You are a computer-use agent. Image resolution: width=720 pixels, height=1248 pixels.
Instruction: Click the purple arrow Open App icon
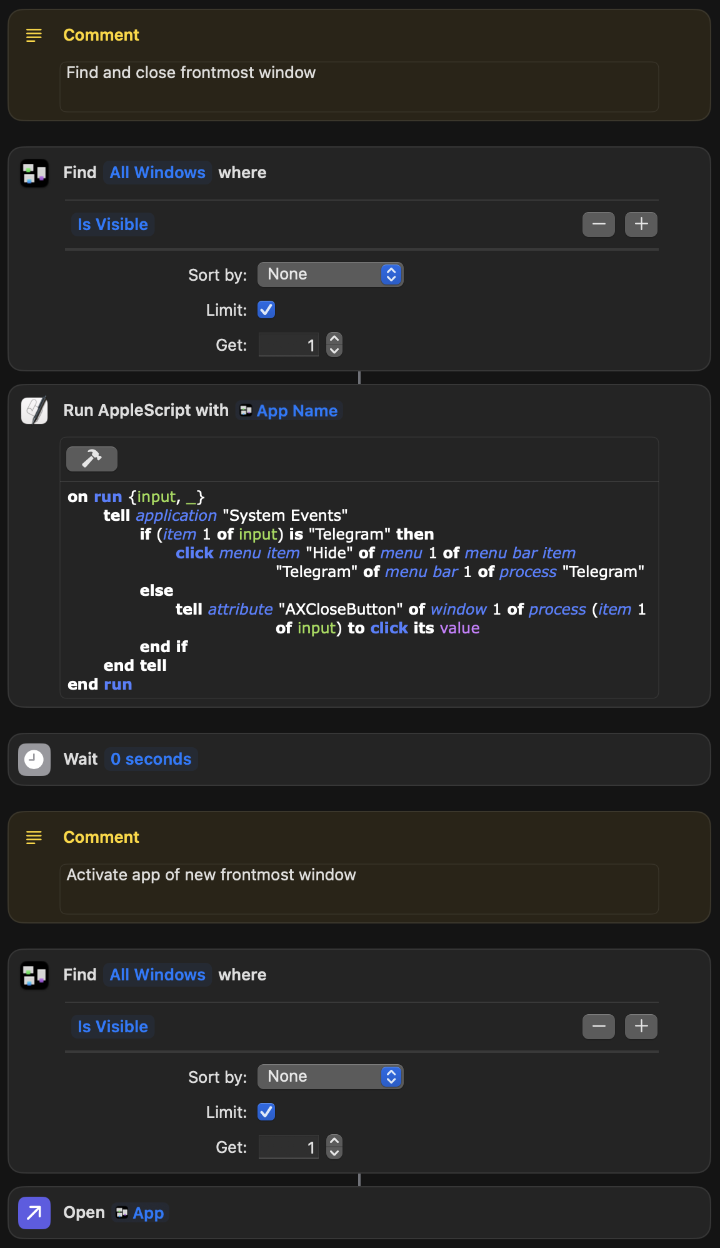tap(34, 1213)
